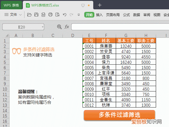Screen dimensions: 169x127
Task: Select row 5 header
Action: click(x=5, y=62)
